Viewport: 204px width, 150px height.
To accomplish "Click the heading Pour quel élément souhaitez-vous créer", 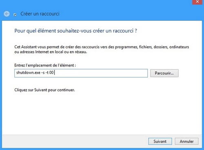I will 75,31.
